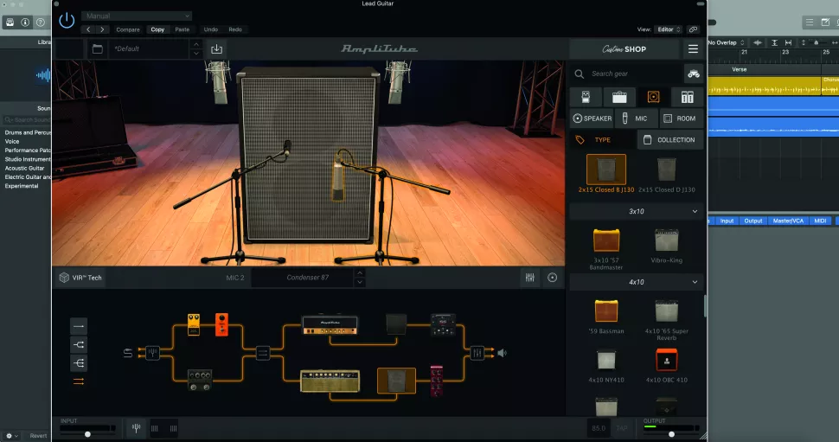Screen dimensions: 839x442
Task: Open the mixer faders icon beside Condenser 87
Action: click(529, 278)
